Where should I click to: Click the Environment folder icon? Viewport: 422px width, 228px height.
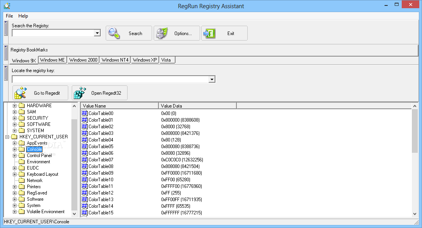[22, 162]
